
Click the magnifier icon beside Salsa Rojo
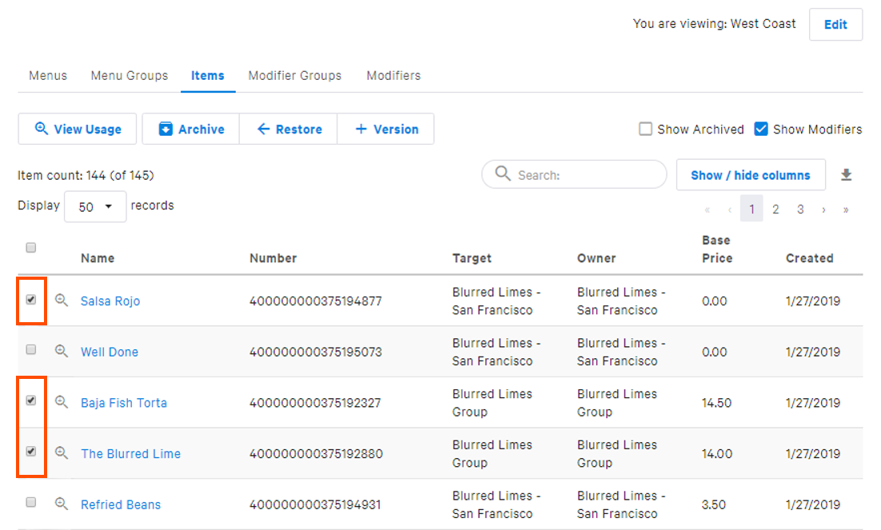point(62,301)
